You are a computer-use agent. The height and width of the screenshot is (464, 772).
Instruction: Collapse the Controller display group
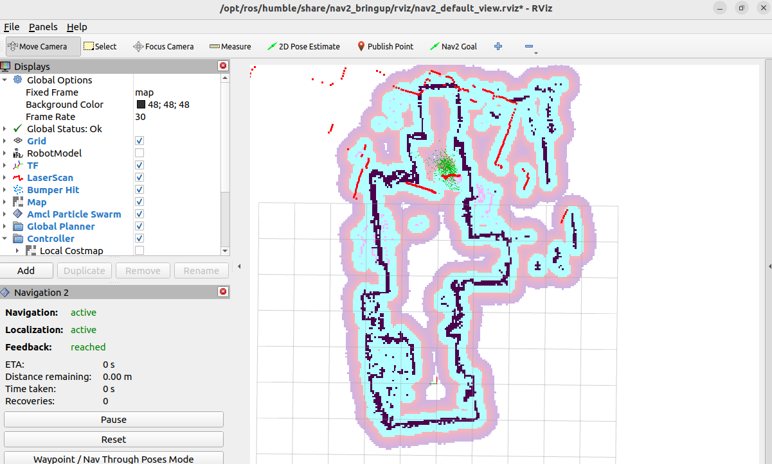(x=5, y=239)
